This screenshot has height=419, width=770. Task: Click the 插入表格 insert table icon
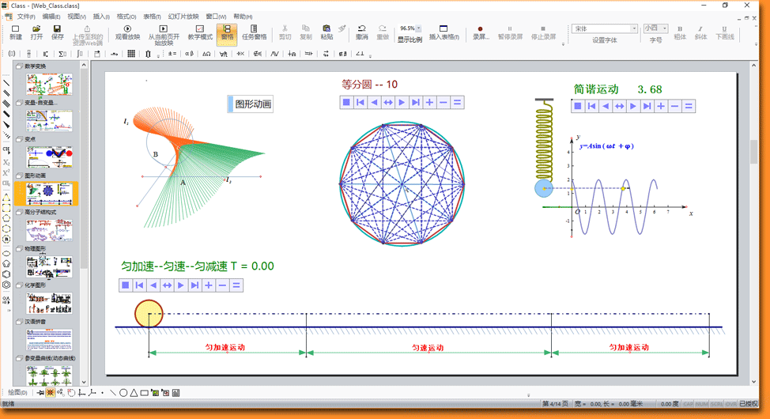pyautogui.click(x=444, y=32)
